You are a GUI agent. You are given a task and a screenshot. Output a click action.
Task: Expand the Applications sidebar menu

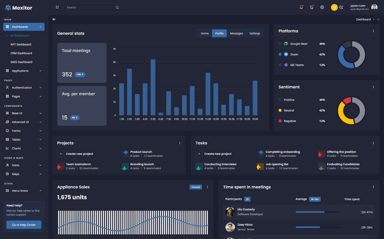[x=24, y=71]
